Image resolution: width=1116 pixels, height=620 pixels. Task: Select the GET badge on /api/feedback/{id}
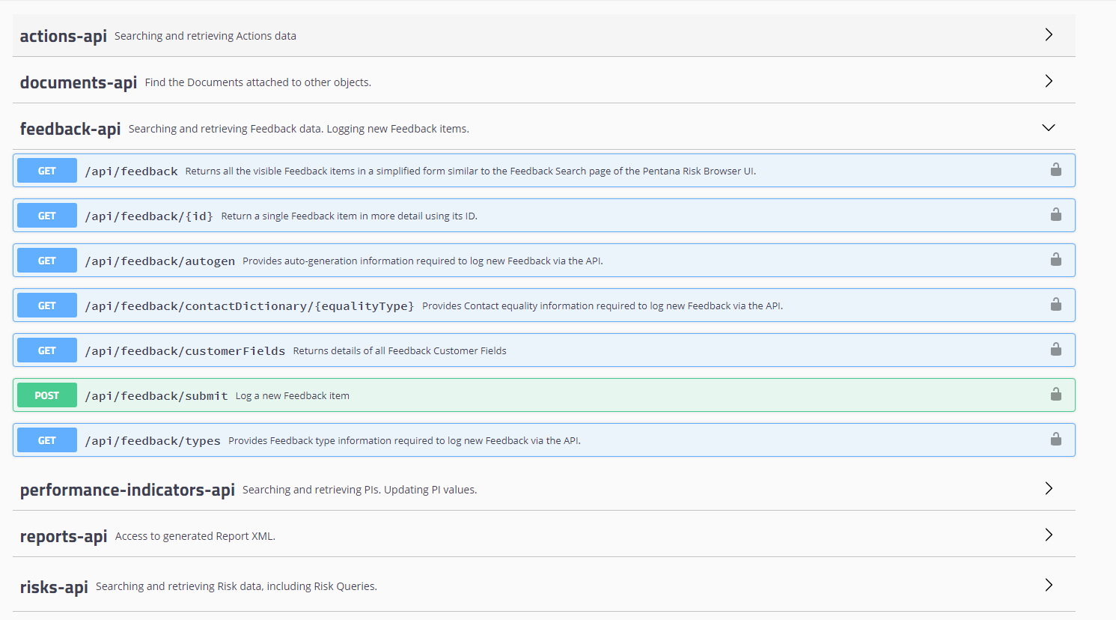[46, 215]
